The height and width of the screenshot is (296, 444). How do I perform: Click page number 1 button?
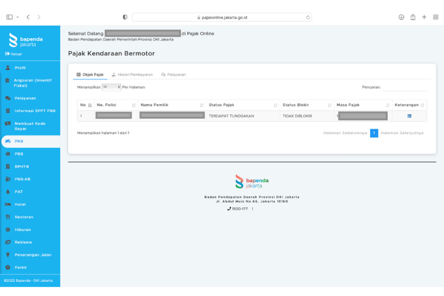[374, 133]
